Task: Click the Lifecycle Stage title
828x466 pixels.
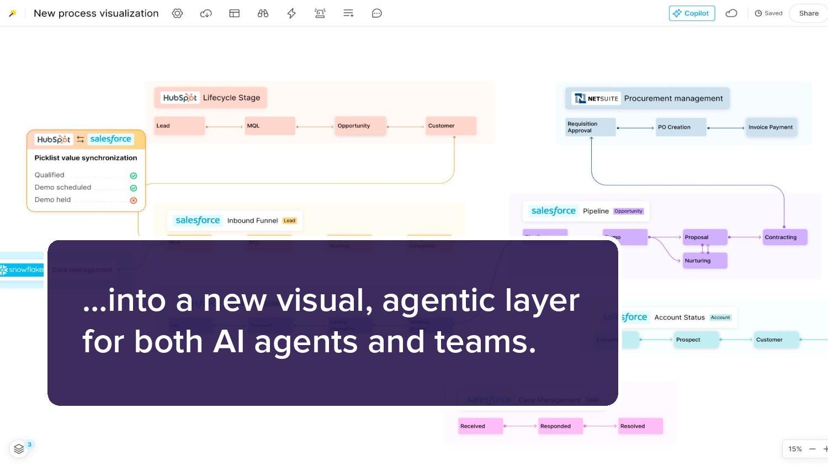Action: (231, 98)
